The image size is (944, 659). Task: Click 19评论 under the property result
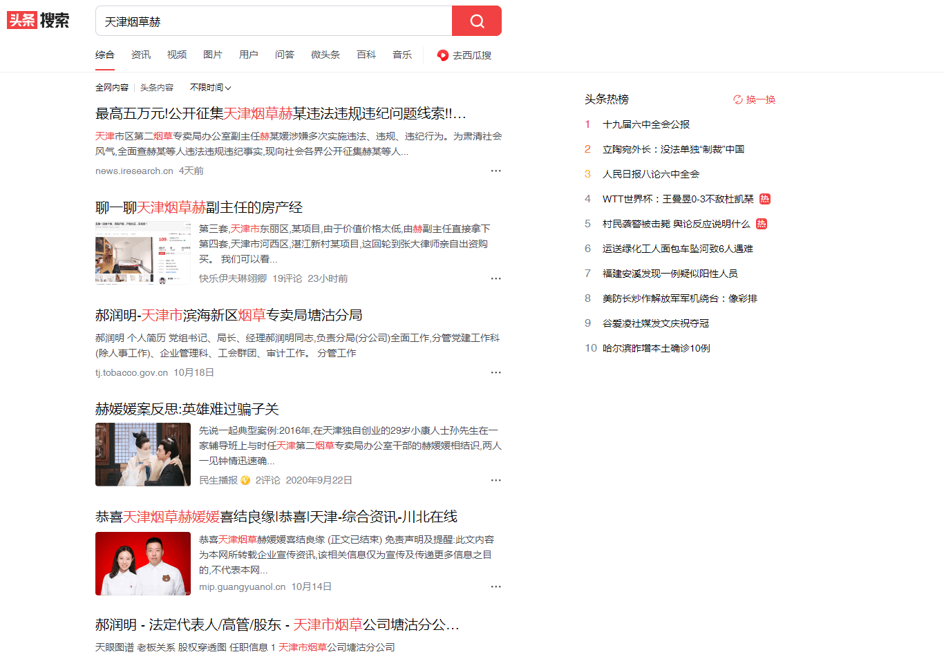coord(287,278)
